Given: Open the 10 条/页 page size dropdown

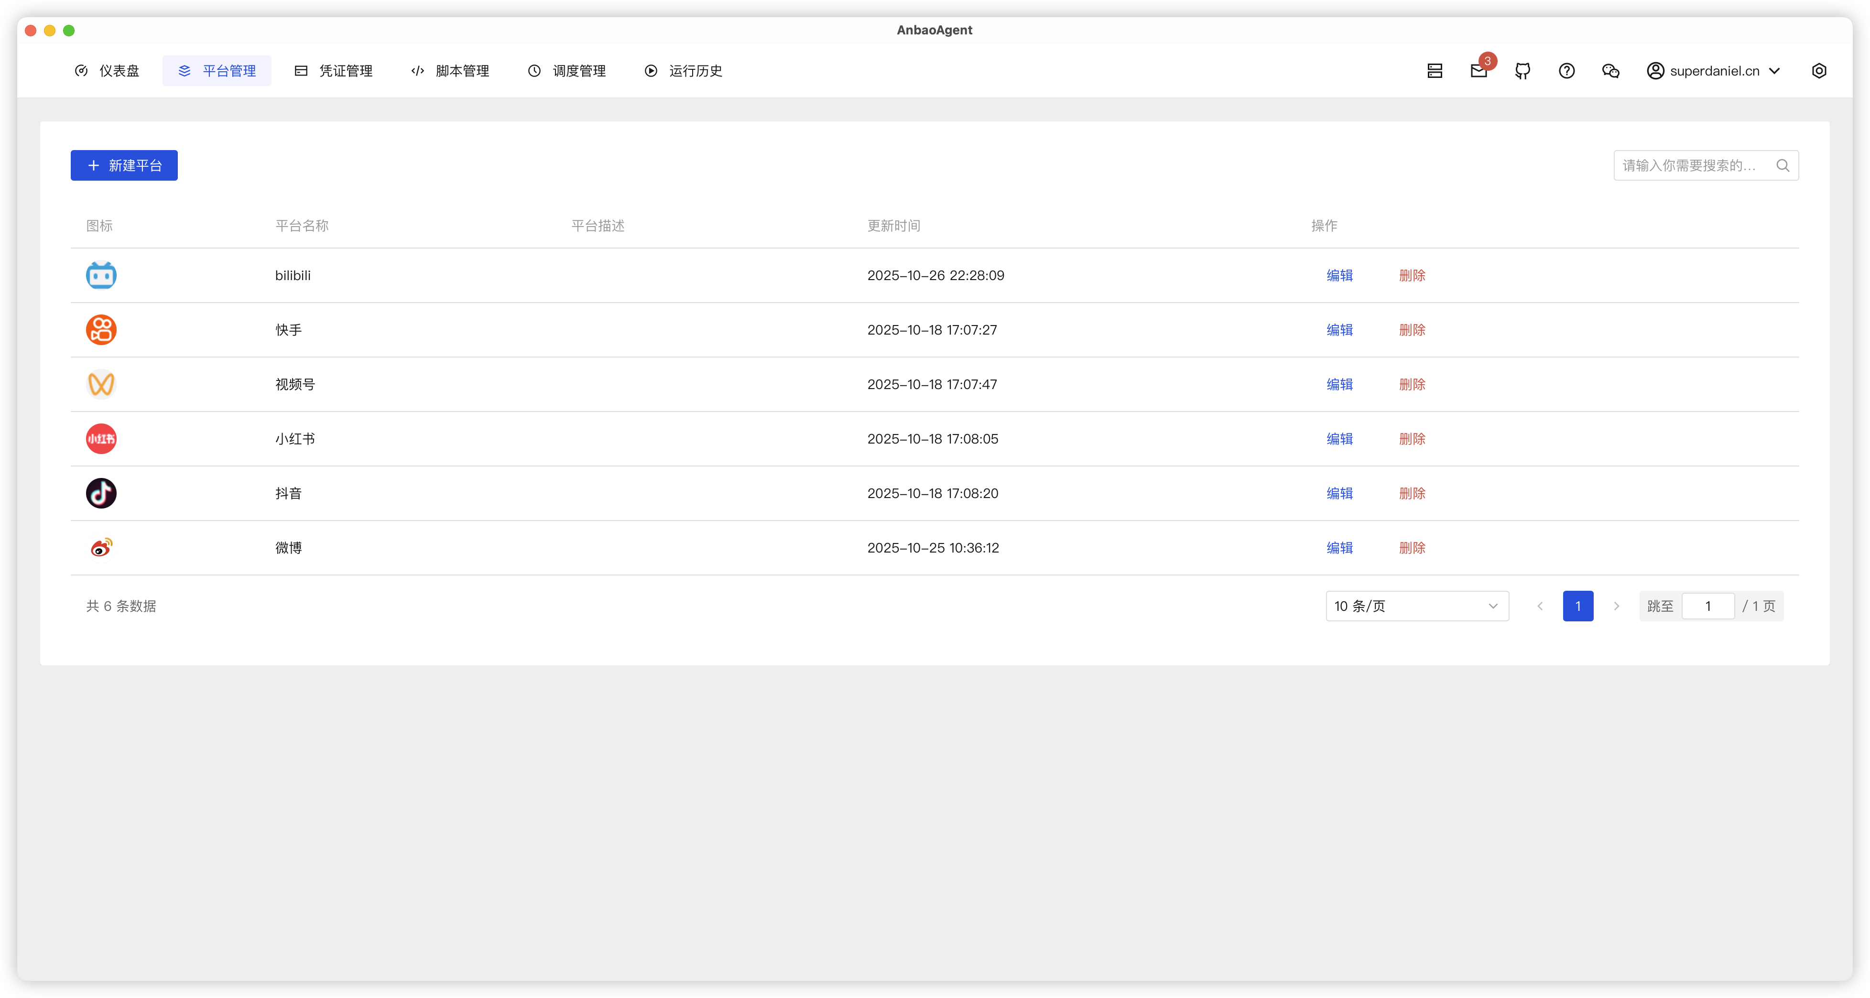Looking at the screenshot, I should (1416, 606).
